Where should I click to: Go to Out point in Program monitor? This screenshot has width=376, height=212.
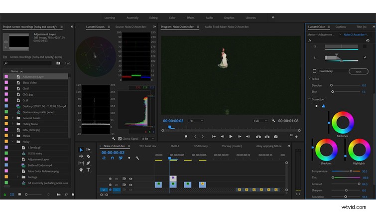[x=248, y=137]
